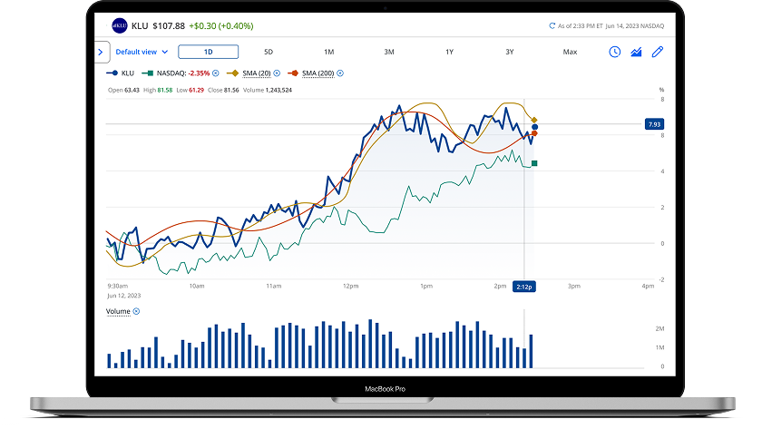Viewport: 762px width, 429px height.
Task: Remove the SMA (20) indicator
Action: (x=278, y=73)
